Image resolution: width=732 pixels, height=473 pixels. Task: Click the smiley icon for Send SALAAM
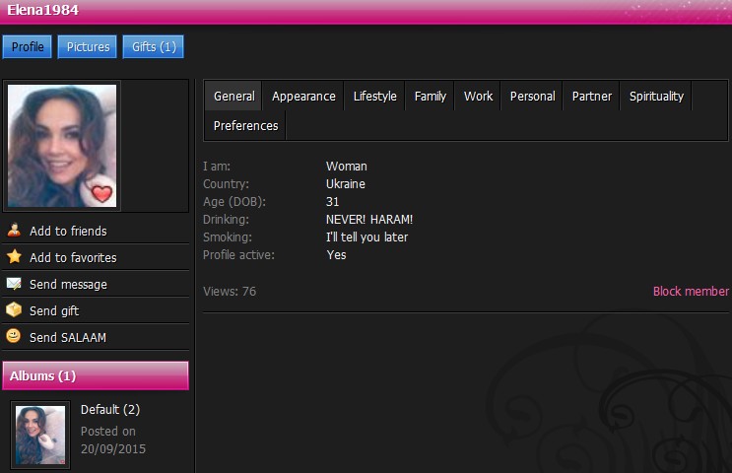pyautogui.click(x=14, y=336)
